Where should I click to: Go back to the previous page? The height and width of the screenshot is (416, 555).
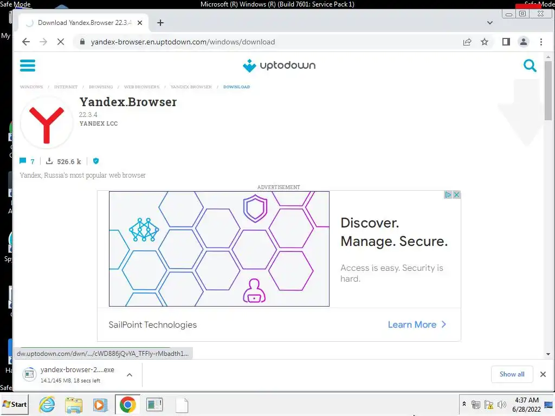coord(26,42)
